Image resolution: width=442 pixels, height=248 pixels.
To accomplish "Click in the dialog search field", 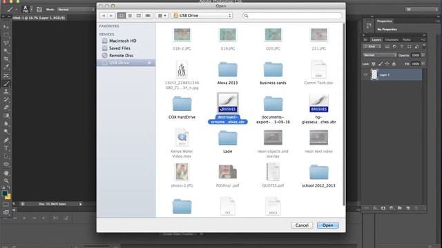I will pyautogui.click(x=292, y=16).
